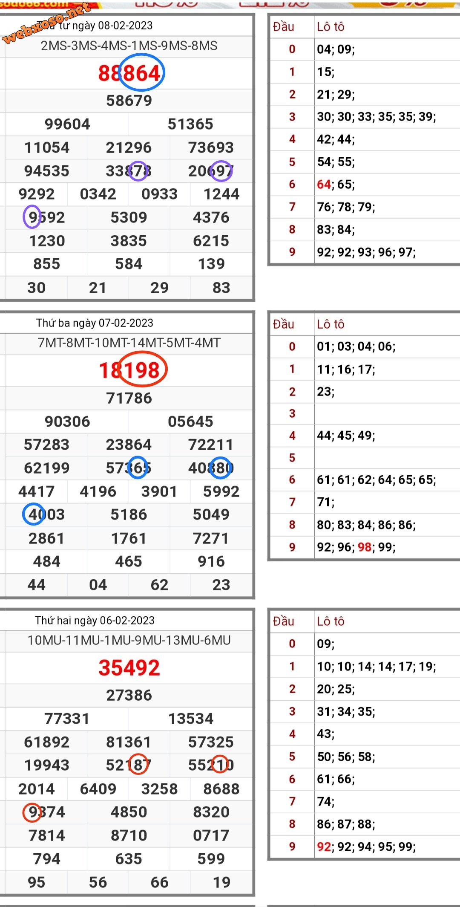Click result number 13534
The width and height of the screenshot is (460, 907).
point(190,719)
